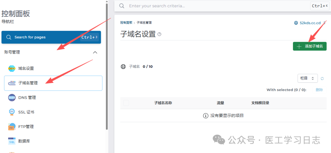Click the 子域名管理 icon
Viewport: 331px width, 153px height.
pyautogui.click(x=12, y=83)
